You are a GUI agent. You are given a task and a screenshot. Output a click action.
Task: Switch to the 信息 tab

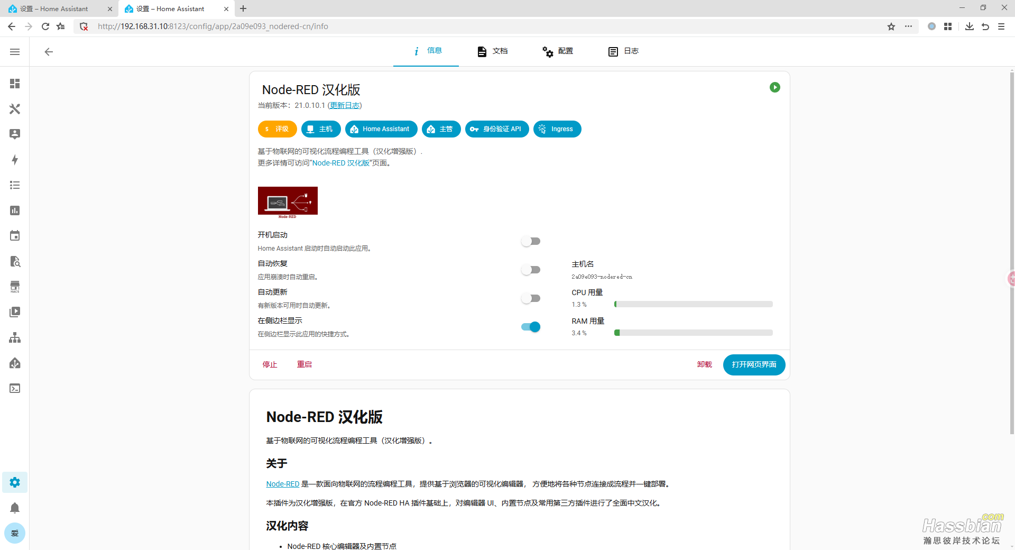point(426,51)
